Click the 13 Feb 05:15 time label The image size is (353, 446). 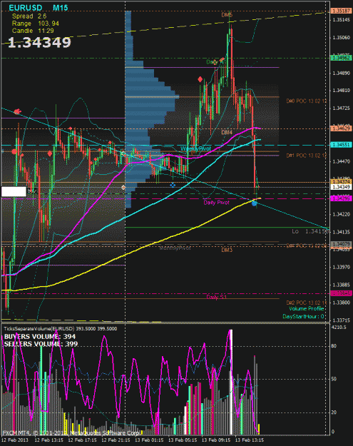point(183,440)
